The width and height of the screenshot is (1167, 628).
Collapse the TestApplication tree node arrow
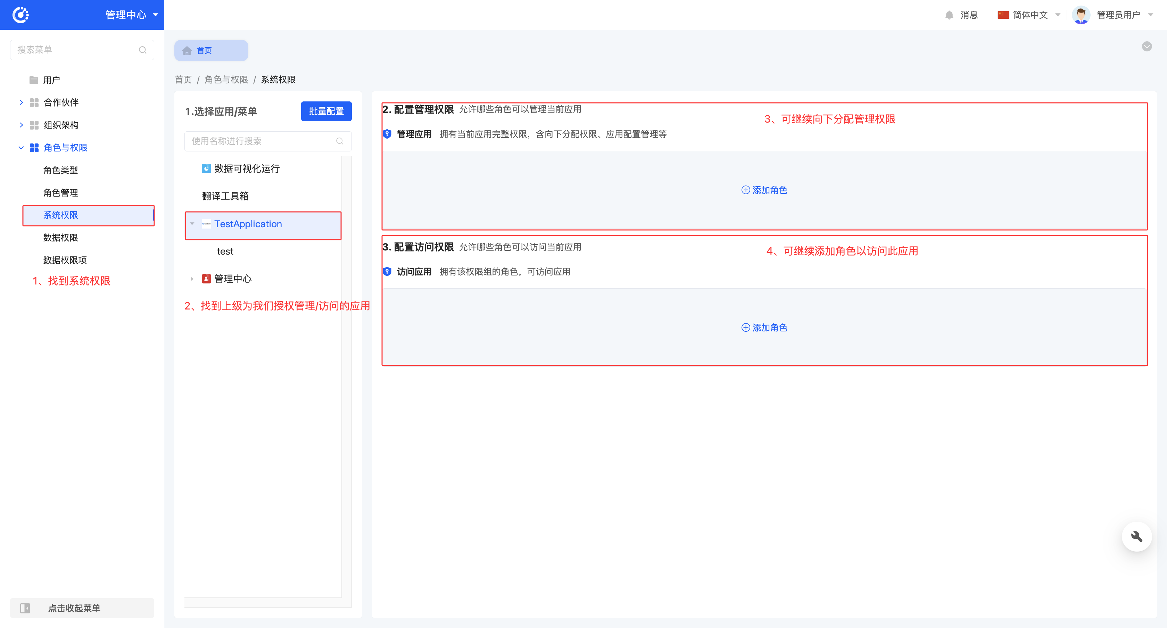192,224
